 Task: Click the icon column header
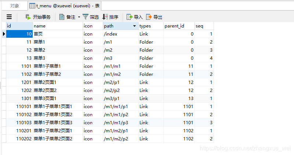tap(93, 26)
